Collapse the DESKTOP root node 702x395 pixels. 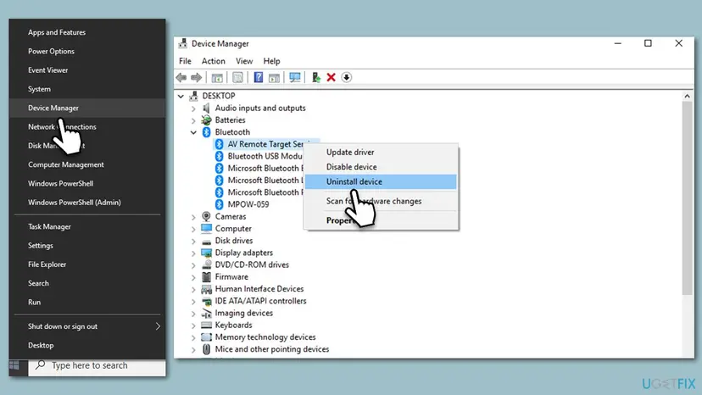coord(181,96)
